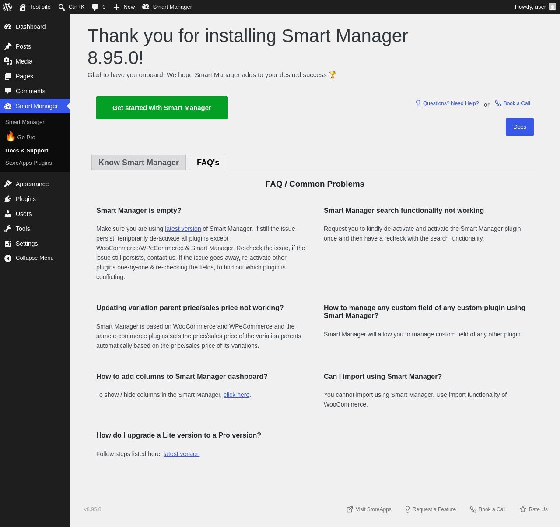
Task: Click the FAQ / Common Problems heading
Action: [315, 184]
